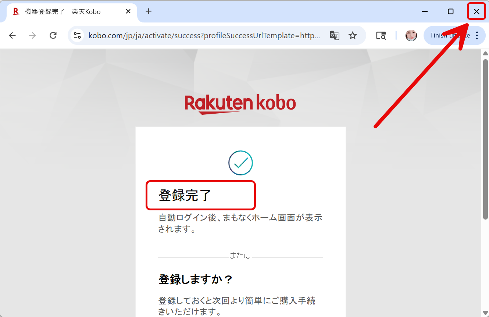Bookmark this page with the star icon

tap(353, 35)
